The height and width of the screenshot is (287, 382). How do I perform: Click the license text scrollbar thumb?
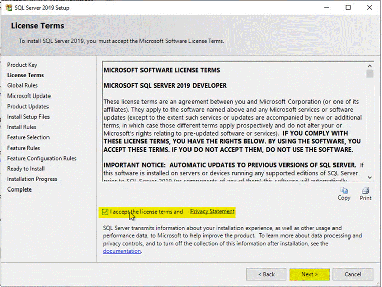coord(370,74)
